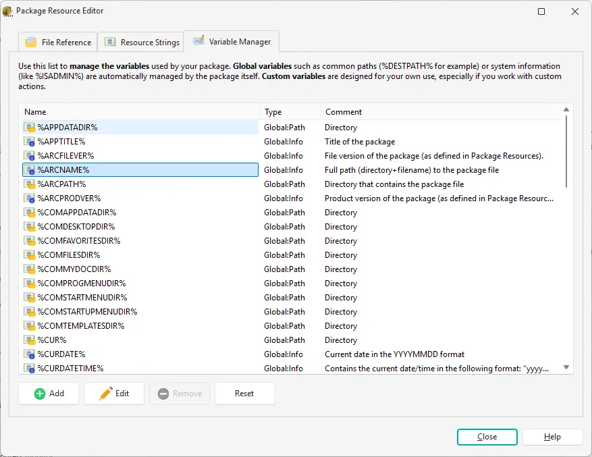The image size is (592, 457).
Task: Click the info icon next to %CURDATE%
Action: [x=28, y=354]
